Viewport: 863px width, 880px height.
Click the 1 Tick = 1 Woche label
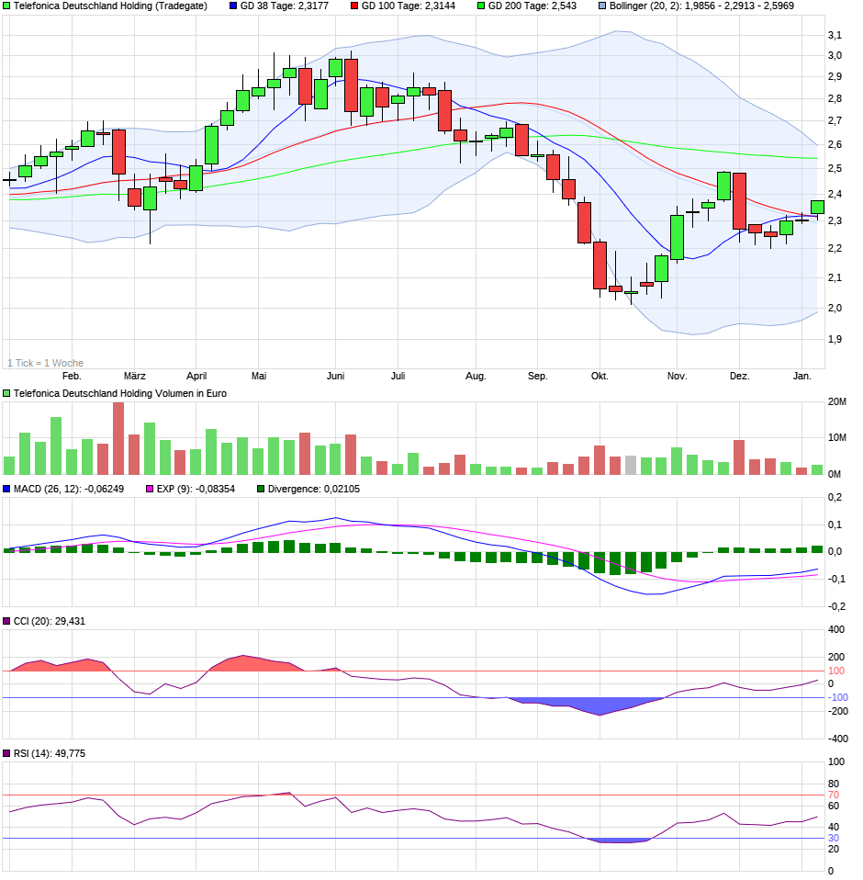tap(46, 362)
